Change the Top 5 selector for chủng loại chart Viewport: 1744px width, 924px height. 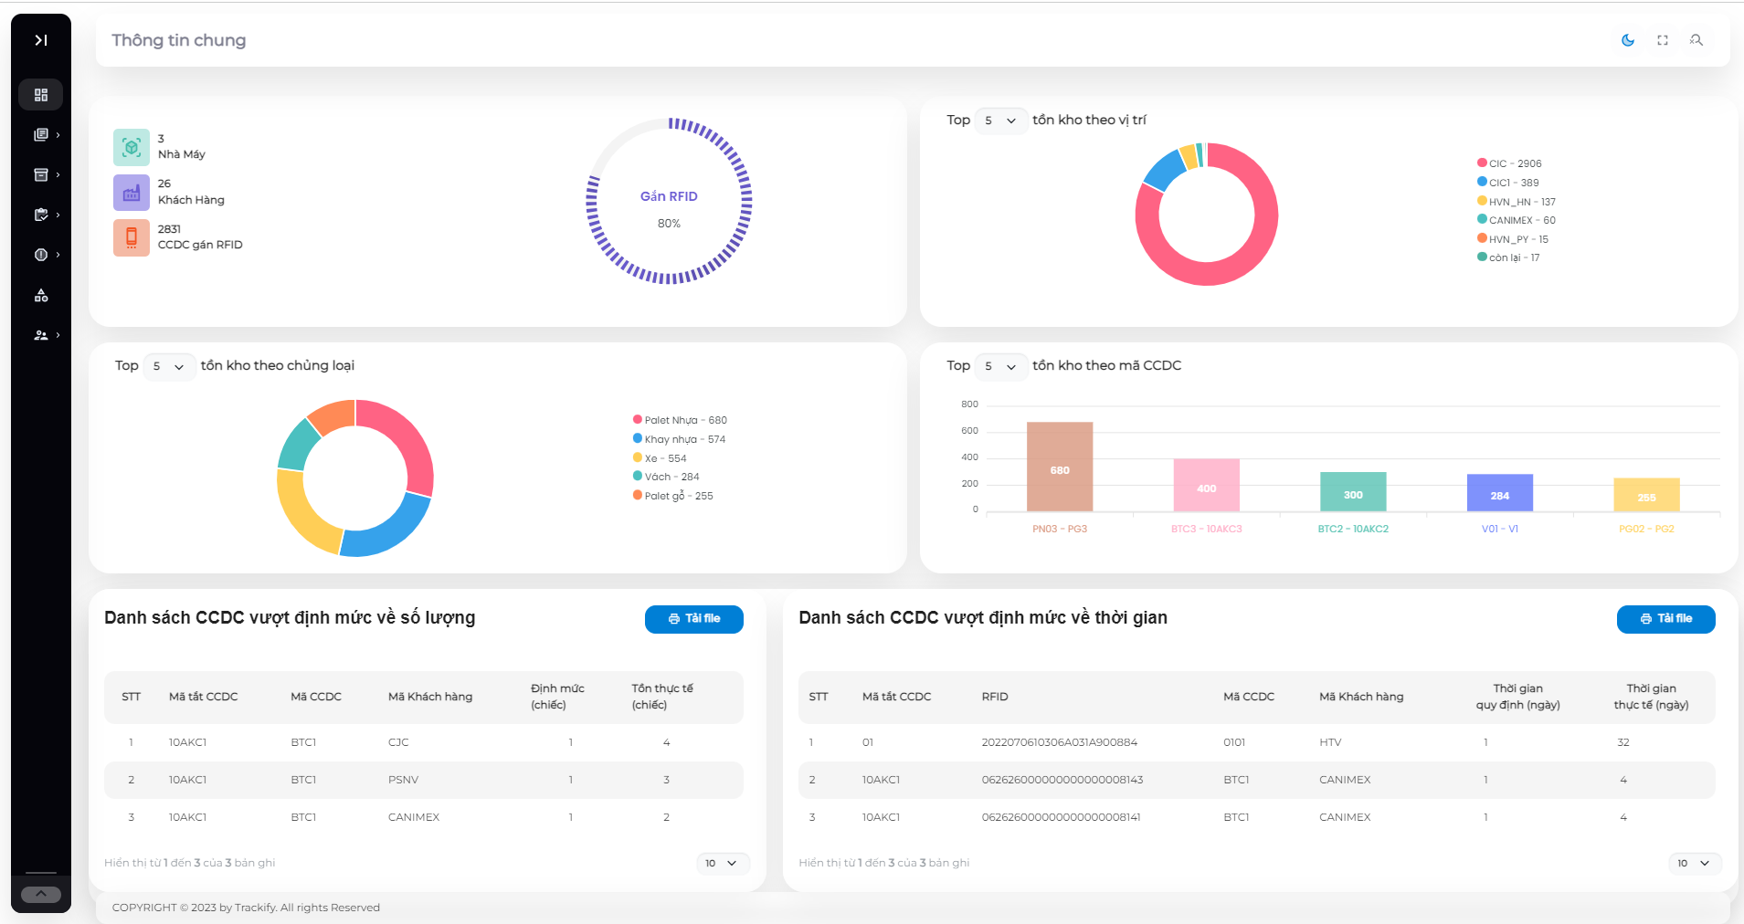coord(169,366)
